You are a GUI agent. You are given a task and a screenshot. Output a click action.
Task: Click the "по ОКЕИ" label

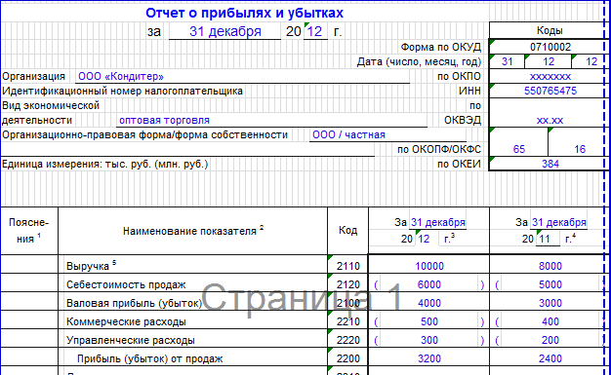(x=459, y=165)
